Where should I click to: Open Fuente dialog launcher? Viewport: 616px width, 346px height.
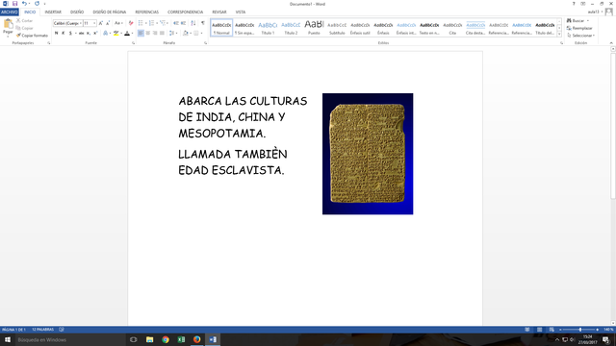pos(134,43)
